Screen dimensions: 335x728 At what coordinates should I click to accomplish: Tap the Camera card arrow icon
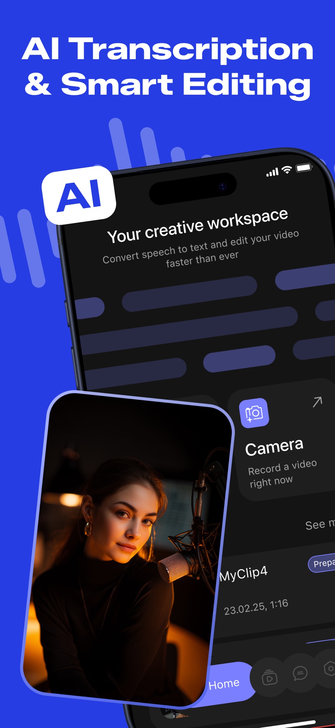click(x=317, y=402)
